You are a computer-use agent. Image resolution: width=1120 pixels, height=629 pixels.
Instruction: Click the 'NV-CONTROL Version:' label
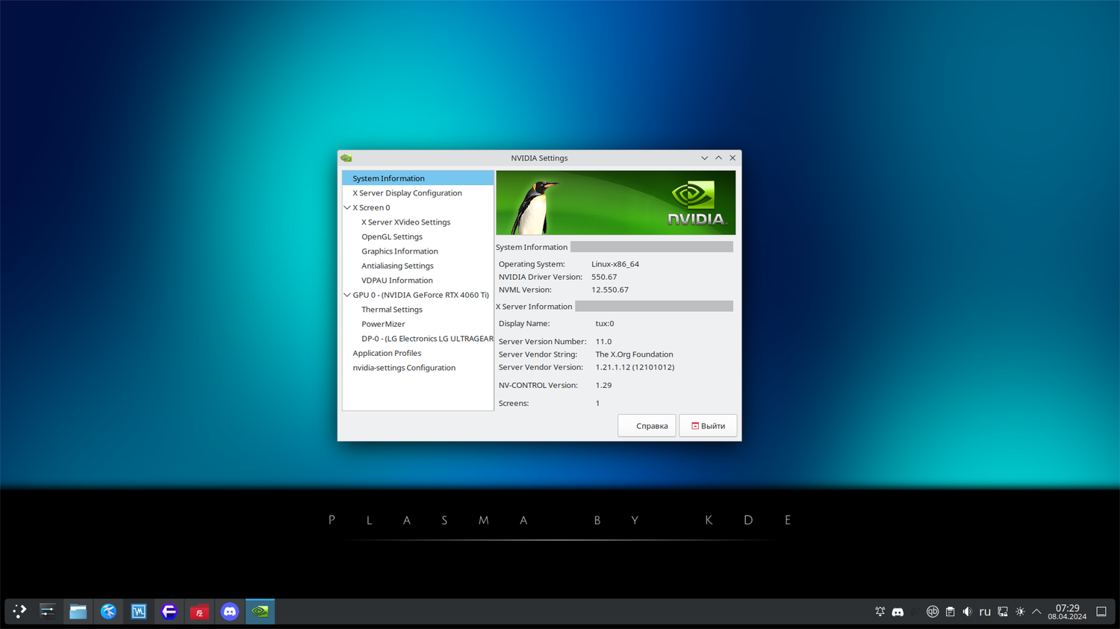tap(538, 385)
